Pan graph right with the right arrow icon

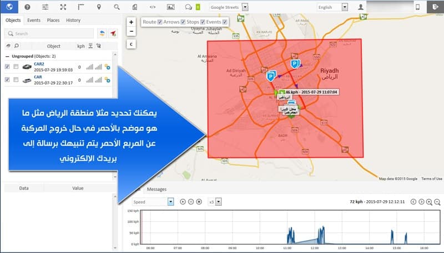click(x=421, y=202)
